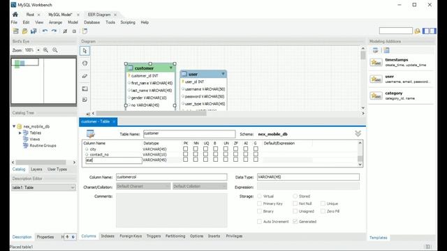447x251 pixels.
Task: Toggle the sidebar layout panel buttons
Action: coord(430,31)
